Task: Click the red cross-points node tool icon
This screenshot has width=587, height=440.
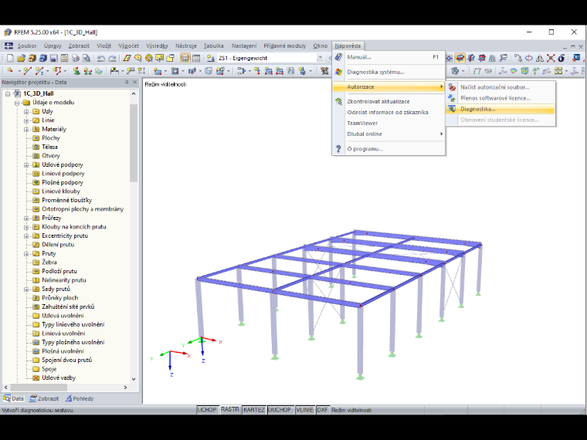Action: click(x=551, y=58)
